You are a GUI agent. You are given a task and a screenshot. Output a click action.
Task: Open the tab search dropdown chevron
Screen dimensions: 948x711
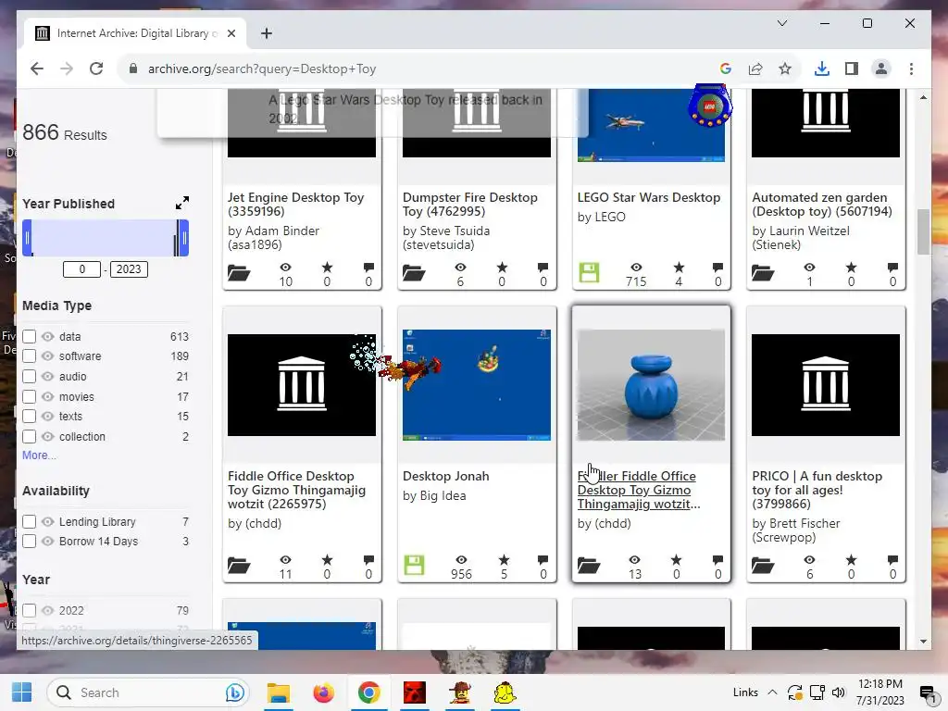781,23
